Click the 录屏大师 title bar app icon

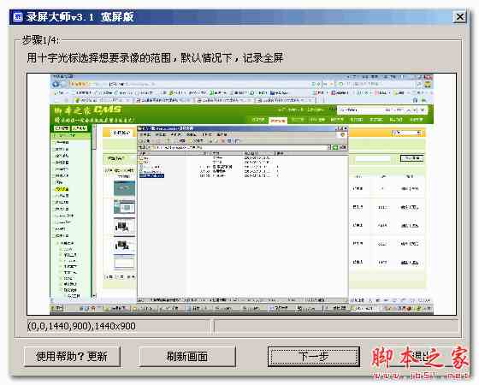(19, 17)
